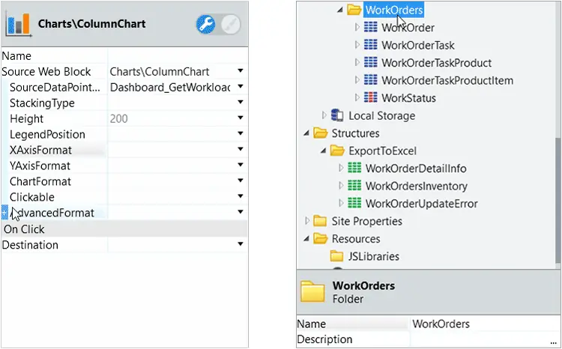Collapse the WorkOrders folder node

click(x=339, y=10)
